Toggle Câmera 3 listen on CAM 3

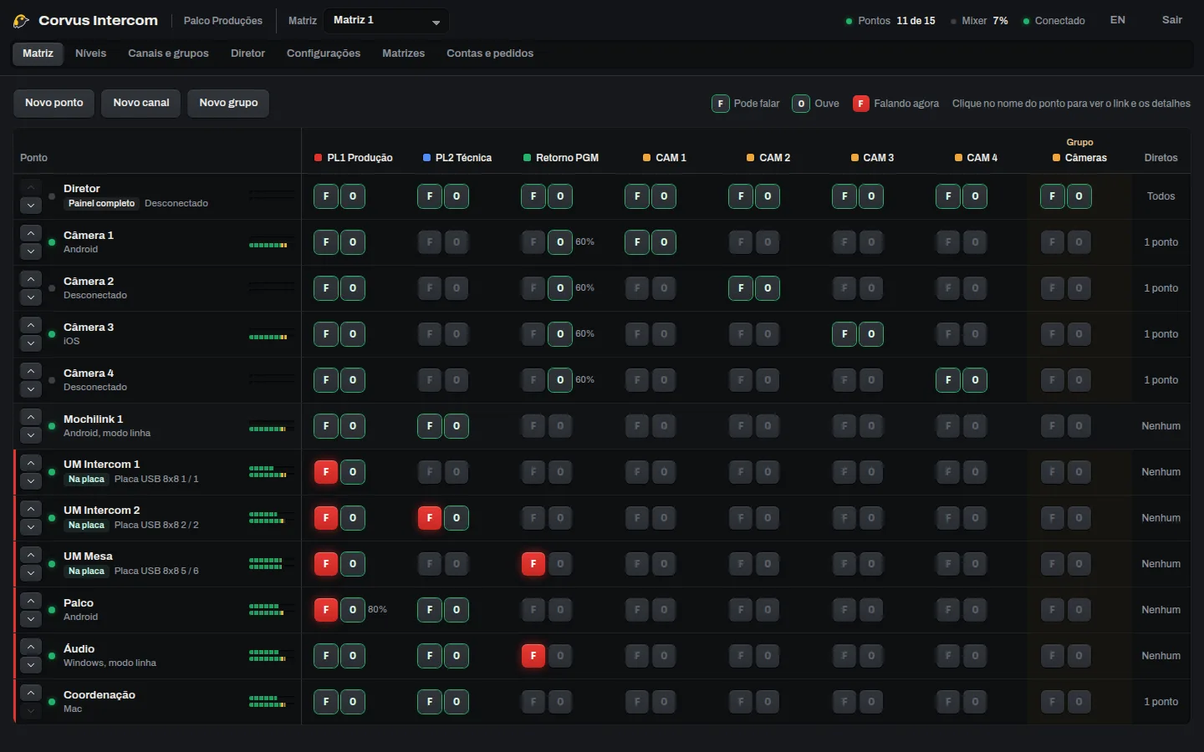871,334
